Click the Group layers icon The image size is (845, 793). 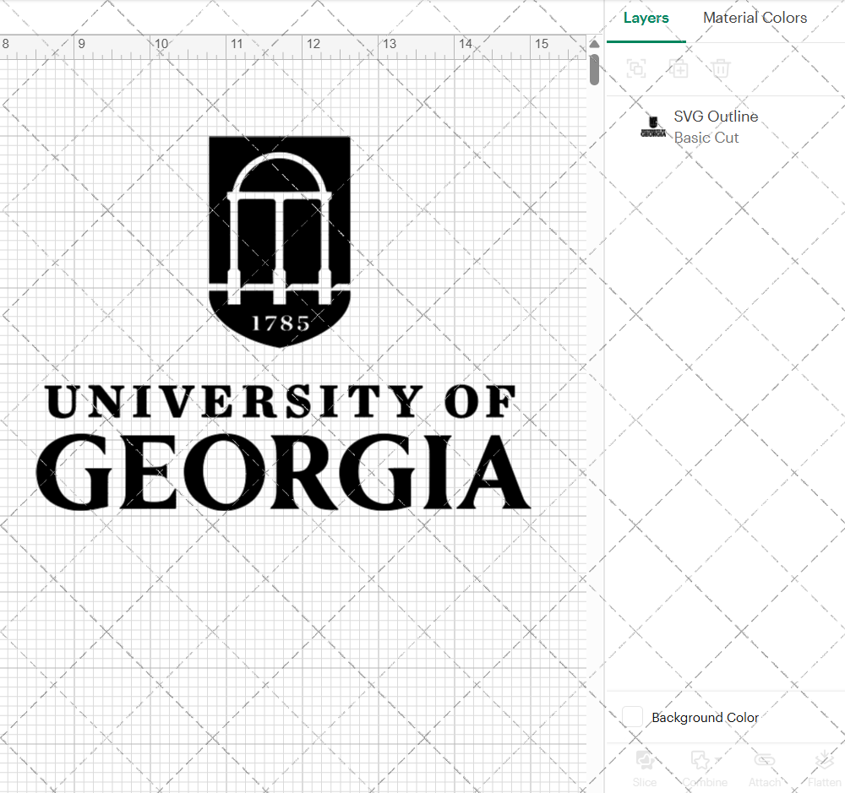(636, 68)
